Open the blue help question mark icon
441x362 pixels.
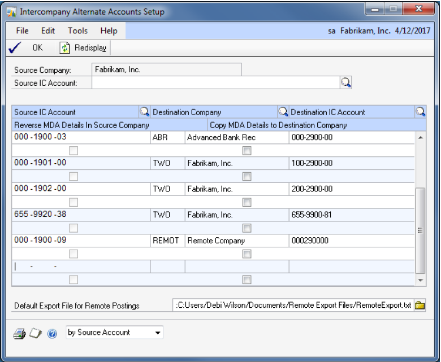[x=52, y=333]
